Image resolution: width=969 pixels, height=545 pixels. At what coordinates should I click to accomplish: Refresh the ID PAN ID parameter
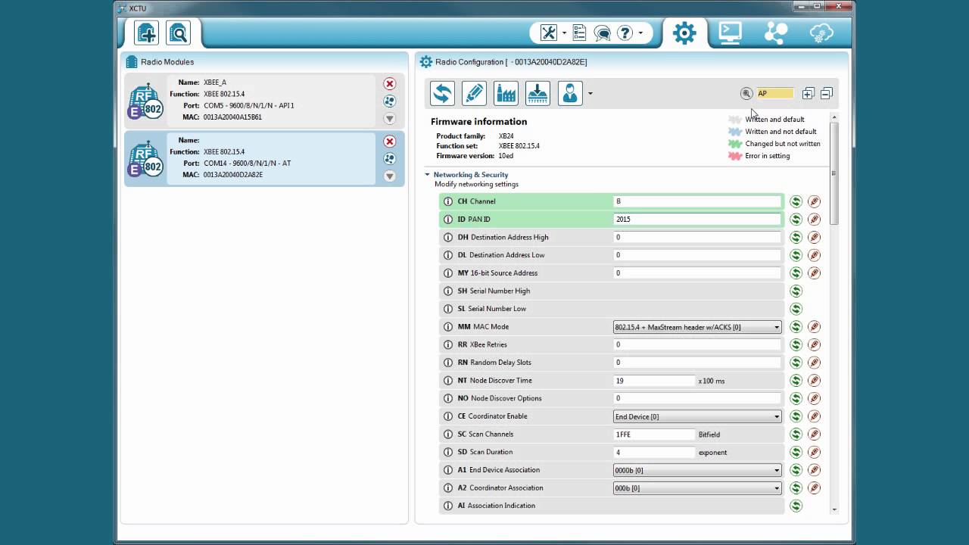(796, 220)
